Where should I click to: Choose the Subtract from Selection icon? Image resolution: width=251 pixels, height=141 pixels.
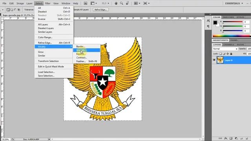click(15, 10)
